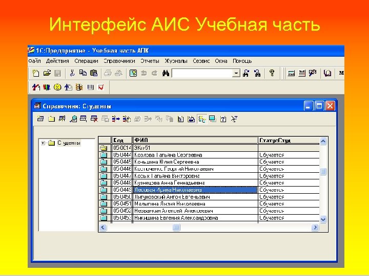Click the move to another group arrow icon
Image resolution: width=369 pixels, height=276 pixels.
(116, 119)
